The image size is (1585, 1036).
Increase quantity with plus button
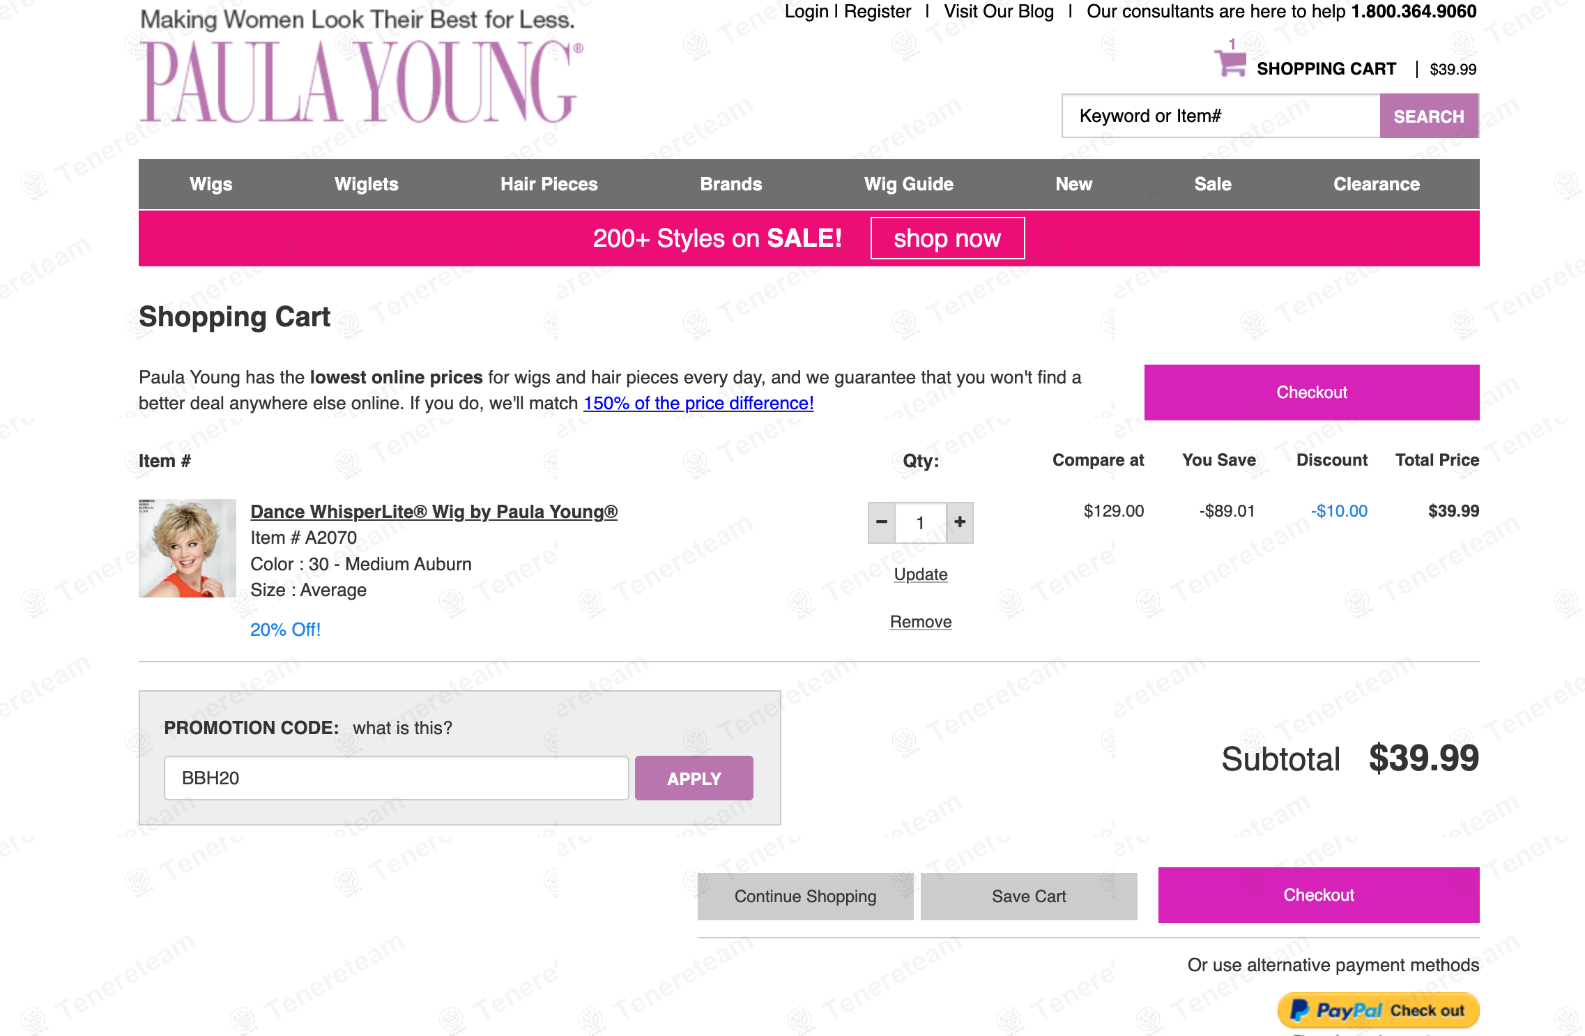(960, 522)
